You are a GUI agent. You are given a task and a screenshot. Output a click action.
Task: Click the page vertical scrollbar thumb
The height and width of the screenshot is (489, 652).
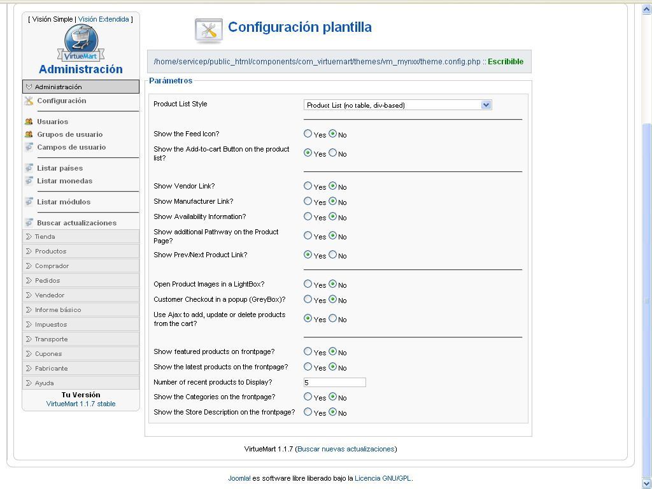pos(647,299)
